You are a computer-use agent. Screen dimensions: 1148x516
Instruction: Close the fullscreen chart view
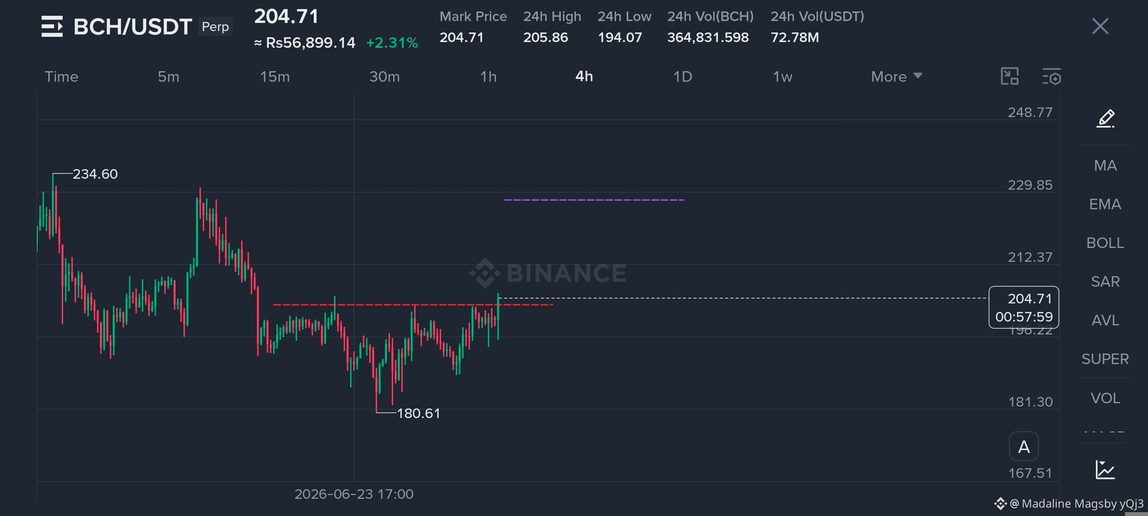pyautogui.click(x=1100, y=26)
